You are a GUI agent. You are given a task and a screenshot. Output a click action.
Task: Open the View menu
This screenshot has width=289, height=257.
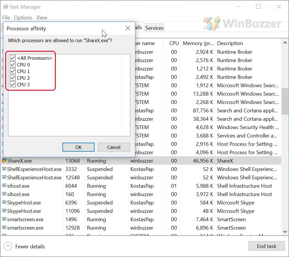coord(42,18)
